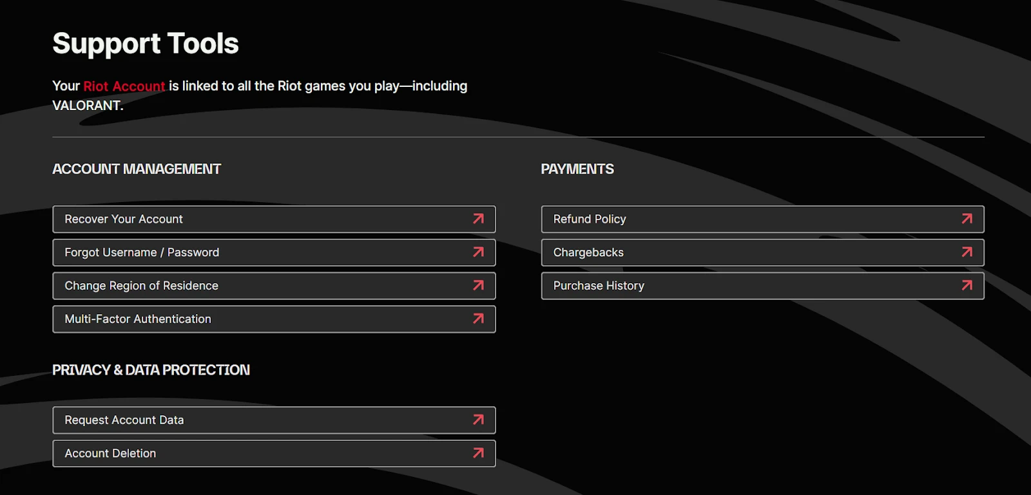Open Multi-Factor Authentication settings
This screenshot has height=495, width=1031.
point(138,319)
